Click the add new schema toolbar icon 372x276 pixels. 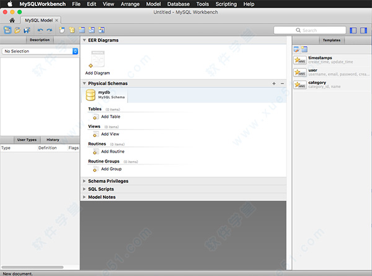point(72,30)
